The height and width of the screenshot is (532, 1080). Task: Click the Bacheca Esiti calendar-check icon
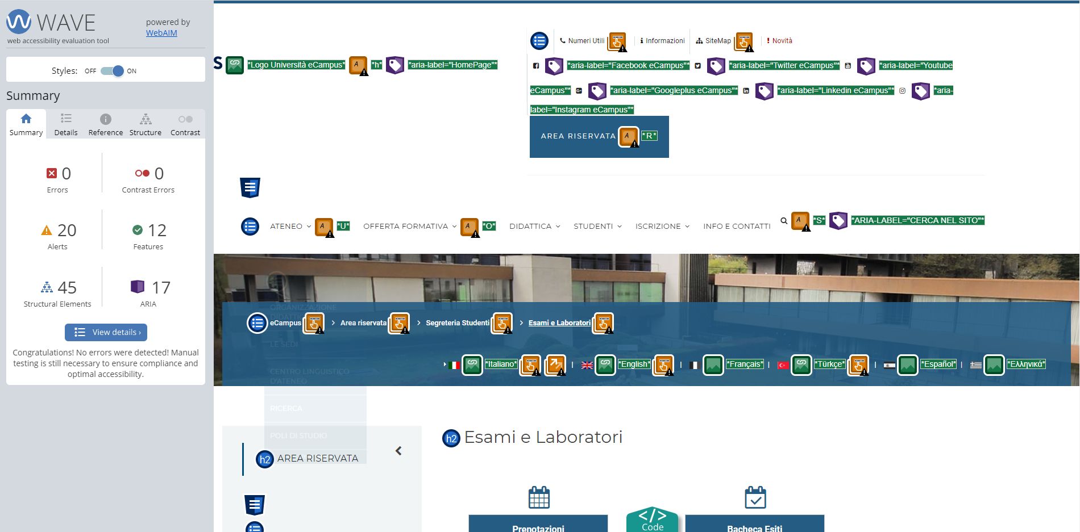[x=755, y=497]
